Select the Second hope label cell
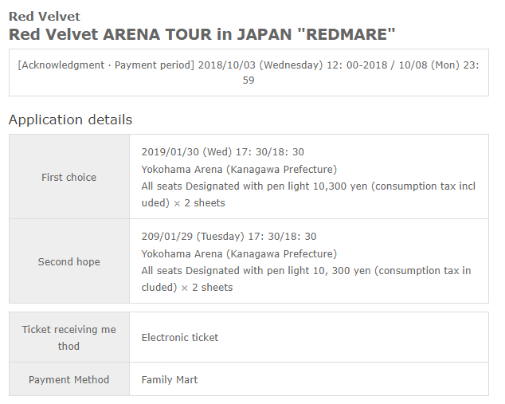This screenshot has width=505, height=404. point(69,261)
